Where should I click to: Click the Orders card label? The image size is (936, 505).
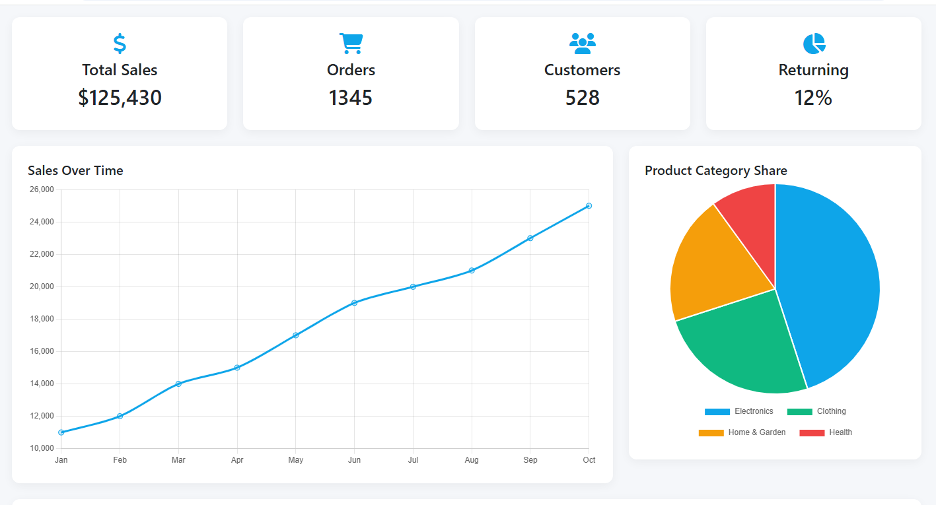pos(351,70)
